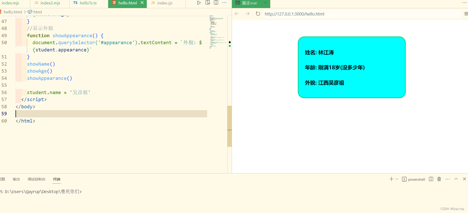This screenshot has height=213, width=468.
Task: Expand the new terminal profile dropdown
Action: tap(397, 179)
